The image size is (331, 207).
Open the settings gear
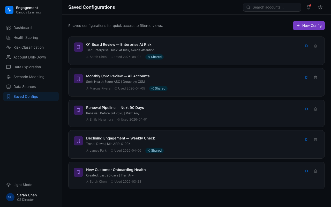(320, 7)
